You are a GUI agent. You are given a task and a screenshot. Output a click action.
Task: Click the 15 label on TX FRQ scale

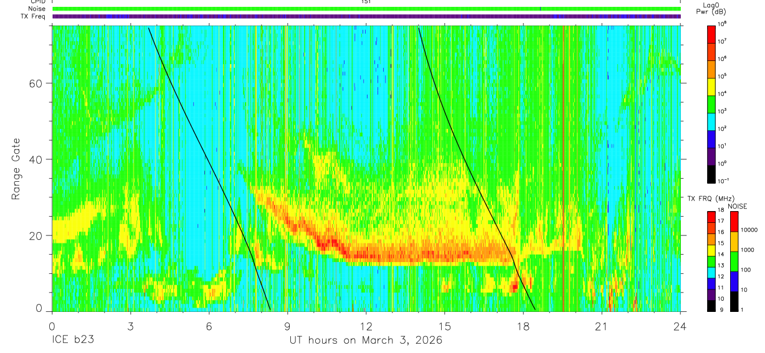[x=721, y=243]
